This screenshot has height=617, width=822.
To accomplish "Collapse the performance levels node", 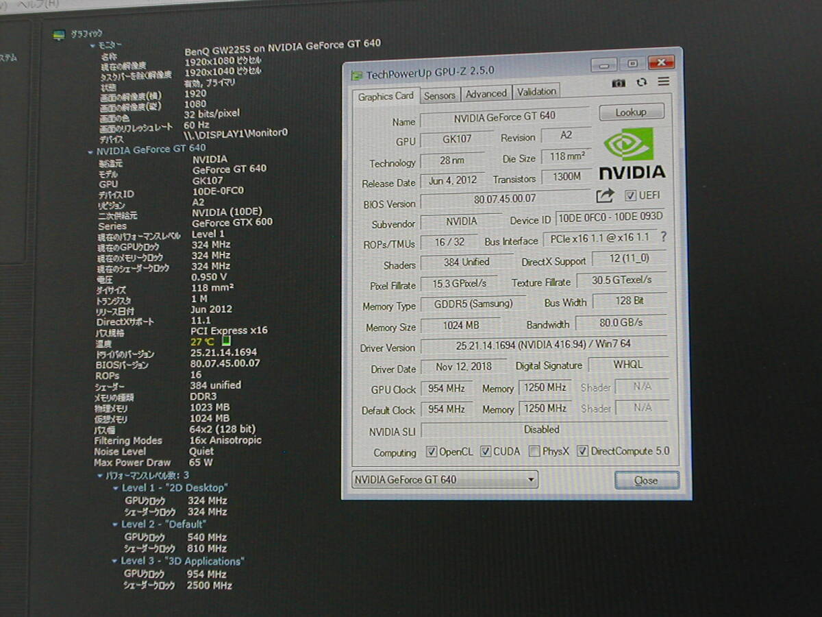I will click(100, 476).
